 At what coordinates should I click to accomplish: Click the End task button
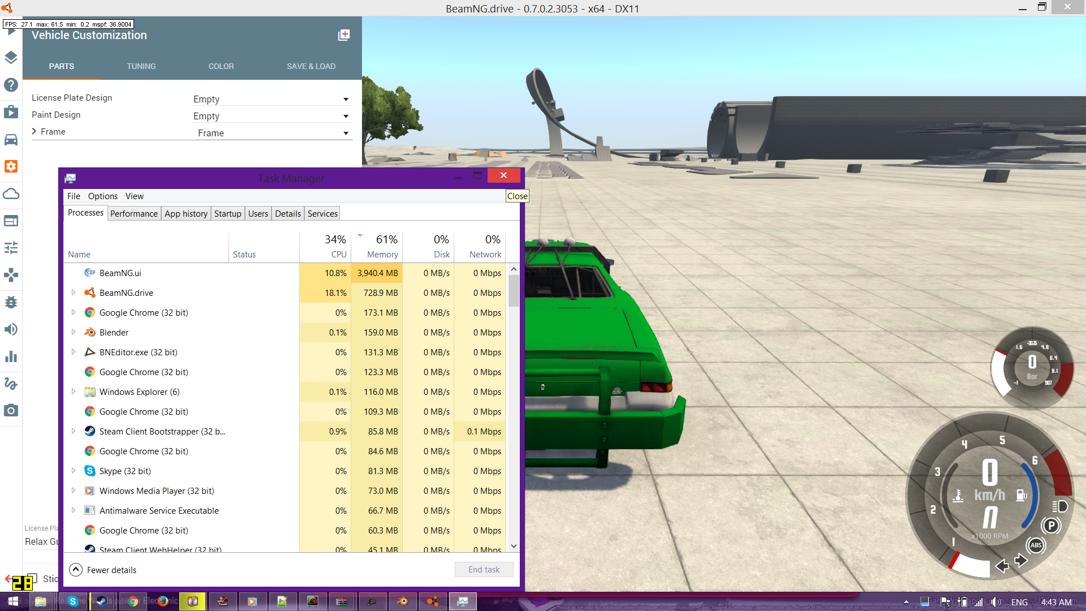click(484, 570)
